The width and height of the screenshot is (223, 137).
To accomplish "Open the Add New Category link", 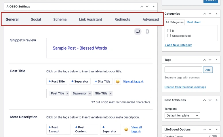I will (178, 45).
